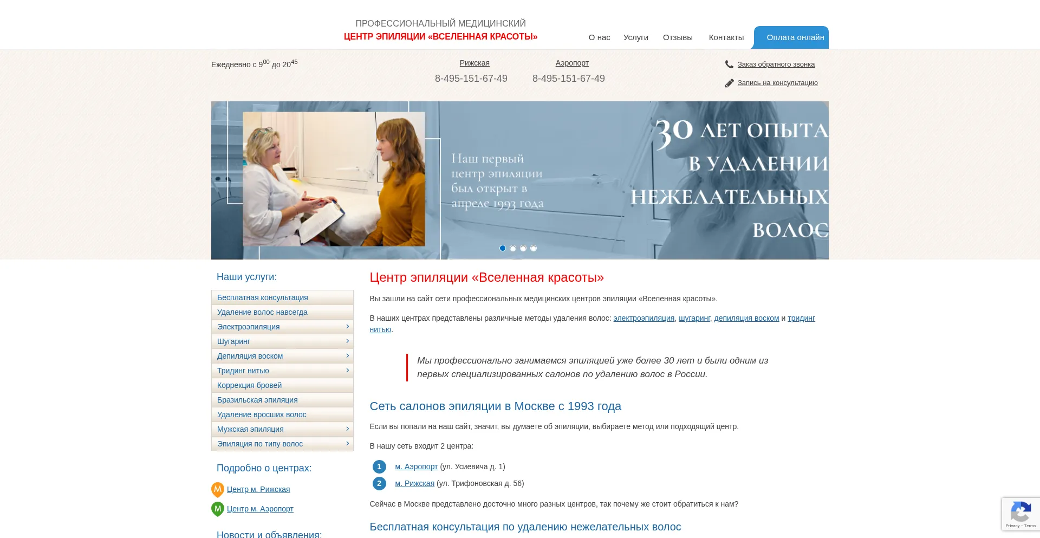This screenshot has height=538, width=1040.
Task: Expand the Мужская эпиляция submenu arrow
Action: pos(347,429)
